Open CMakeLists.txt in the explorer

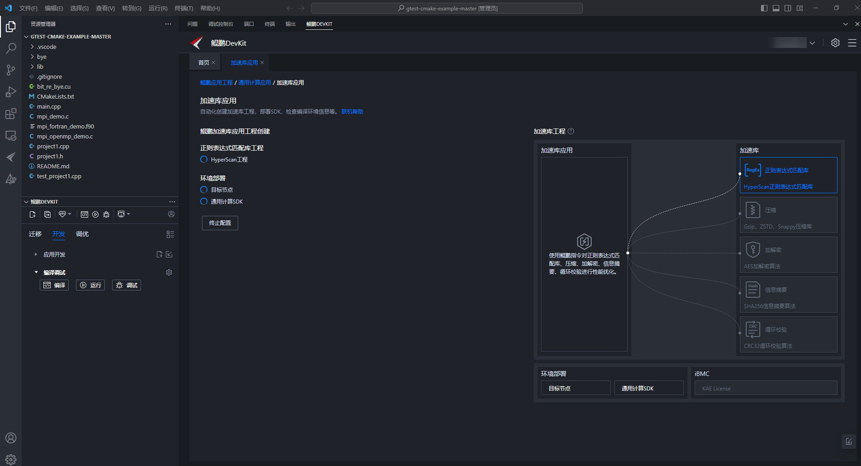(55, 96)
